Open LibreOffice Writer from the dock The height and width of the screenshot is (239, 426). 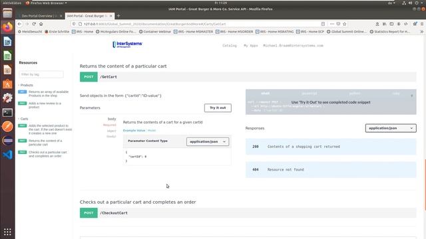pos(7,41)
